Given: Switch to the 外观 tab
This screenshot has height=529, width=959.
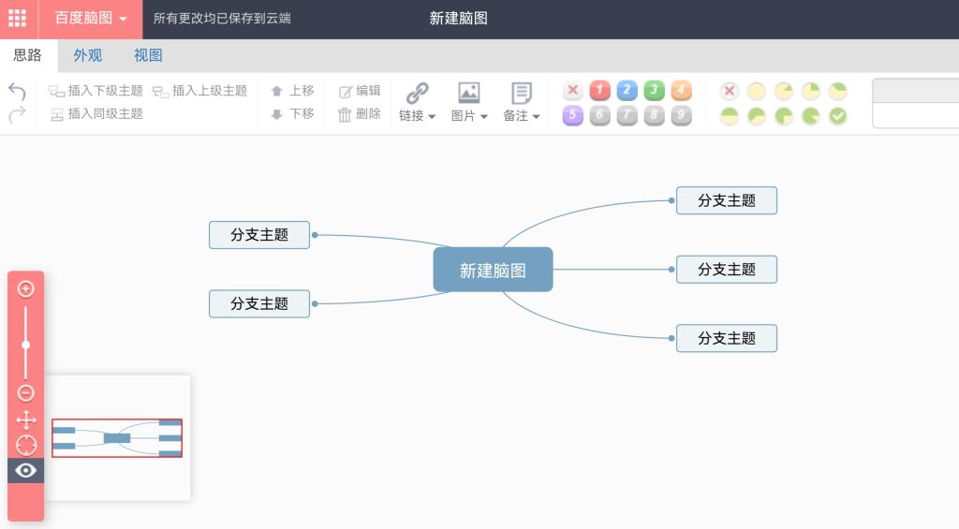Looking at the screenshot, I should tap(88, 55).
